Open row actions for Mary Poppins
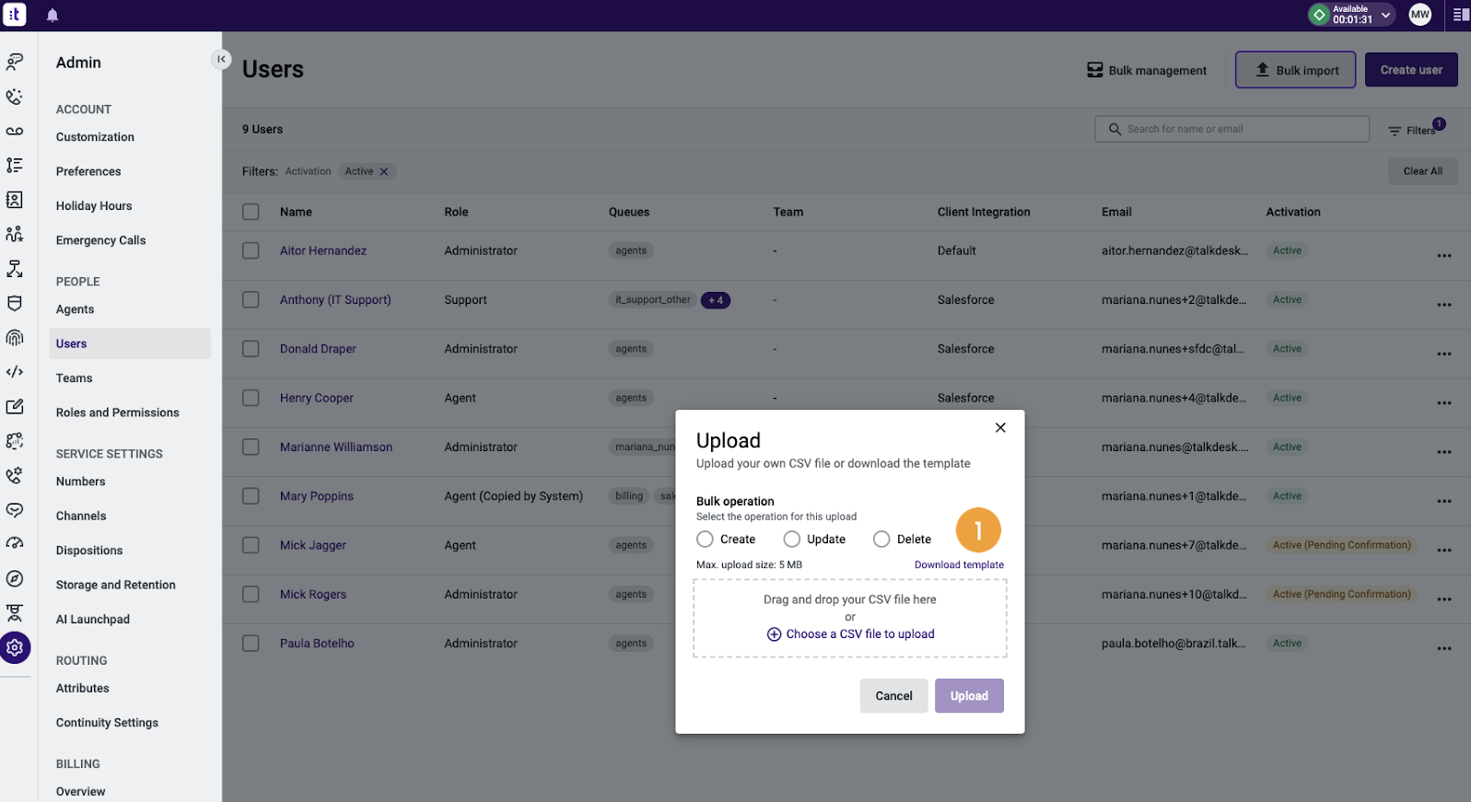Screen dimensions: 1471x802 tap(1443, 501)
